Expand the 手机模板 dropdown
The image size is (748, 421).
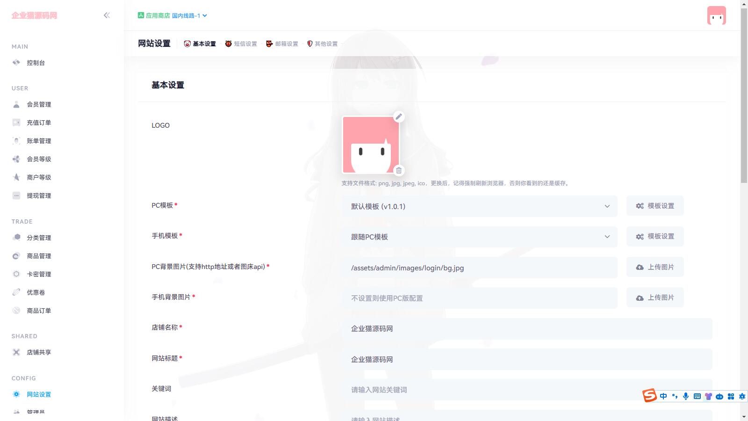click(x=479, y=237)
